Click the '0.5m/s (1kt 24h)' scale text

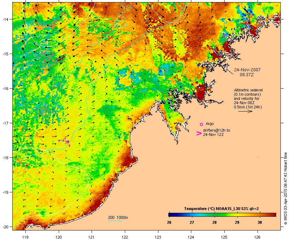pyautogui.click(x=248, y=107)
